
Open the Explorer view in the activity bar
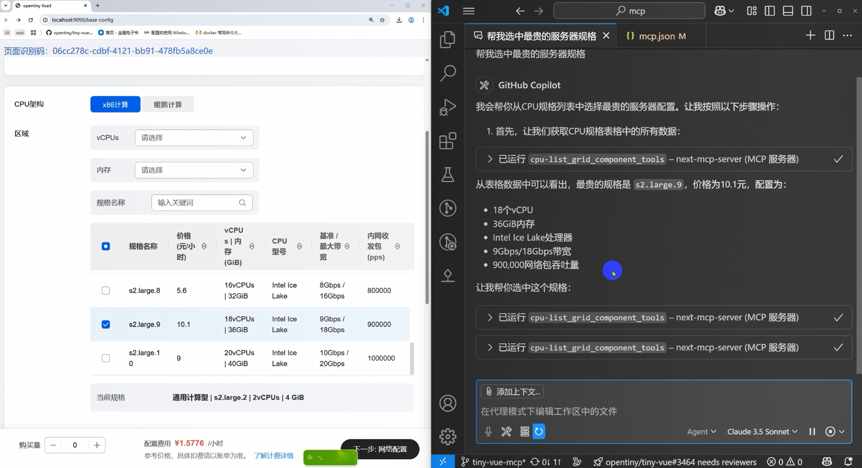point(447,39)
